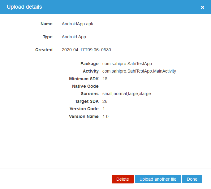Click the Version Name value 1.0

[x=105, y=117]
